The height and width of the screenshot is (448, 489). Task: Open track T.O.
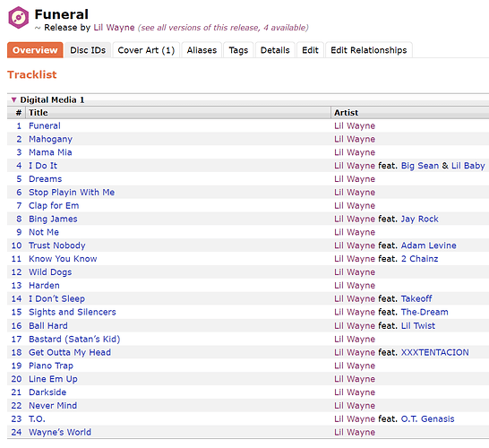[37, 419]
